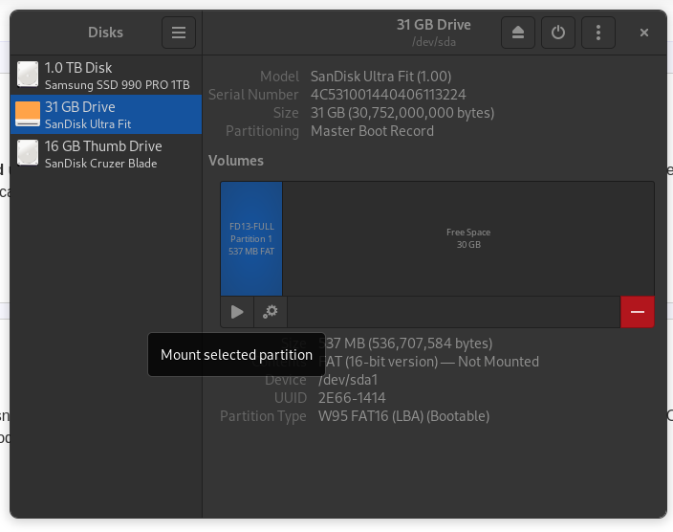Delete selected partition with red minus button

coord(638,312)
